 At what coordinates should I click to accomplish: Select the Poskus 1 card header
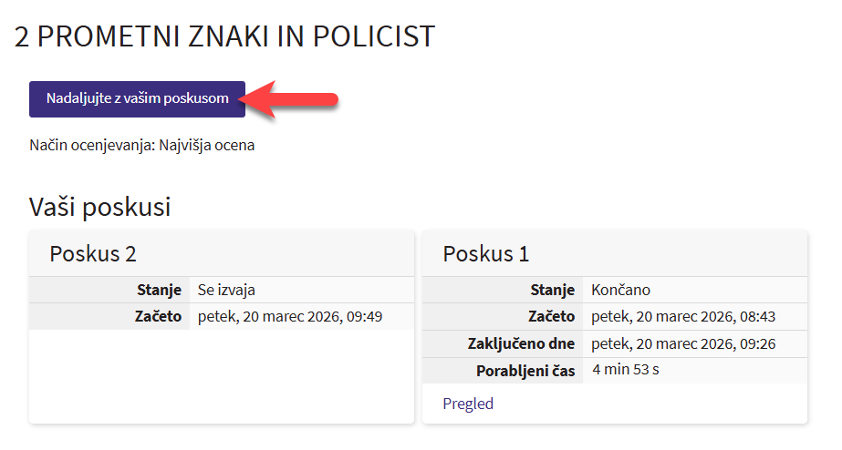coord(486,254)
